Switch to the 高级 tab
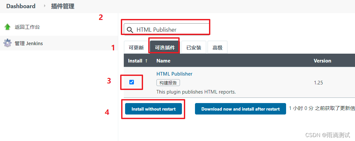The image size is (355, 141). pyautogui.click(x=218, y=48)
